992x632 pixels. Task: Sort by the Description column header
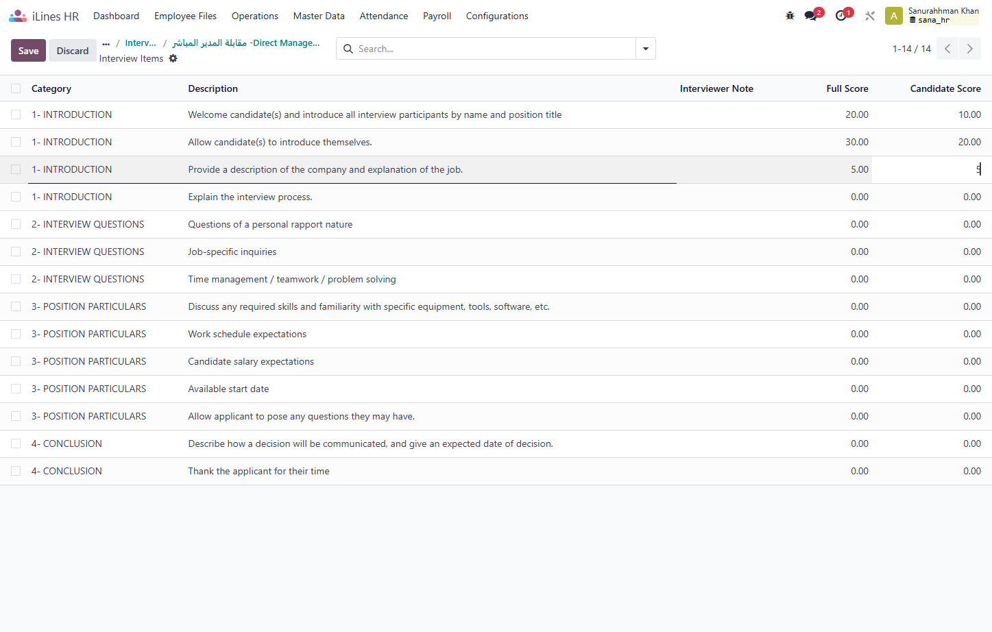(x=213, y=88)
